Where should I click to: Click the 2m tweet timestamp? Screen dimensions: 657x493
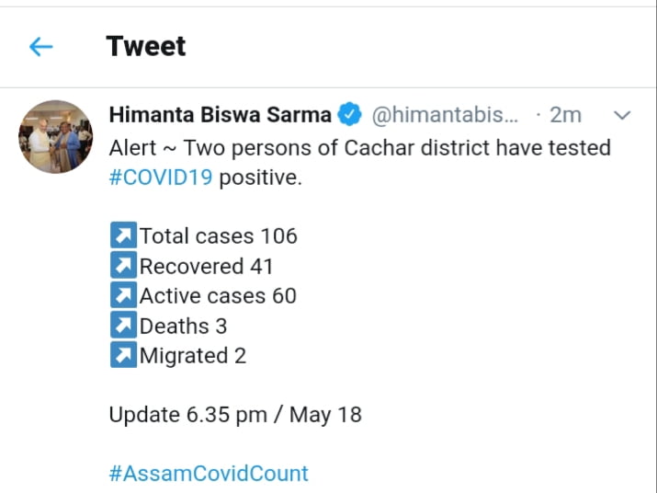(x=565, y=115)
